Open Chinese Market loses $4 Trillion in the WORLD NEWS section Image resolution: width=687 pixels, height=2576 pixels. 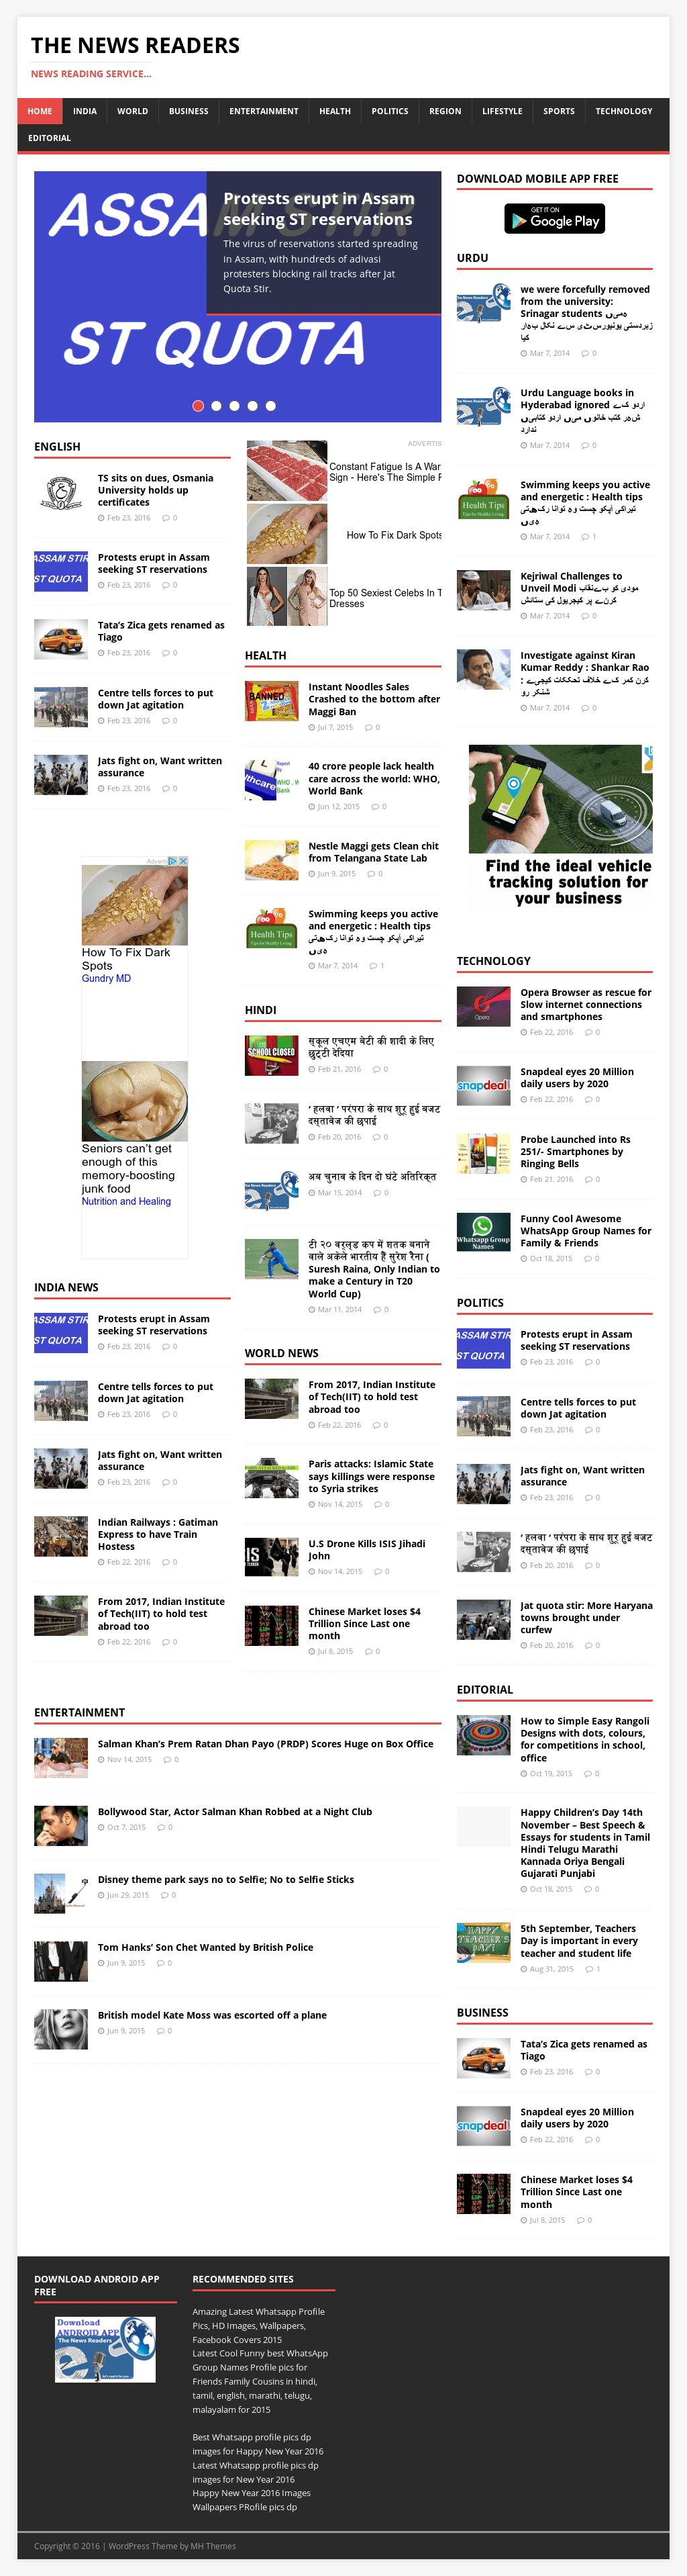pyautogui.click(x=364, y=1623)
